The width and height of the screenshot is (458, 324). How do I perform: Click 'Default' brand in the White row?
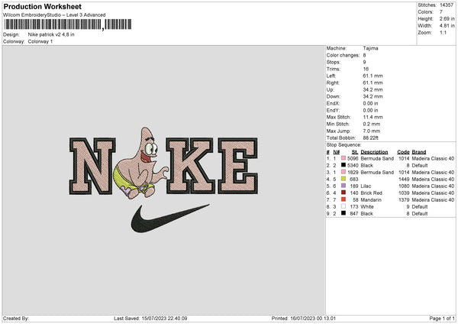[420, 207]
